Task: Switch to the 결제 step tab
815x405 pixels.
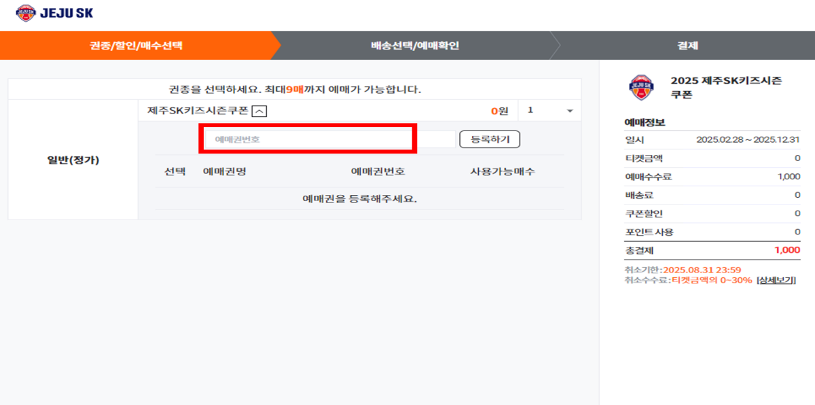Action: [x=687, y=46]
